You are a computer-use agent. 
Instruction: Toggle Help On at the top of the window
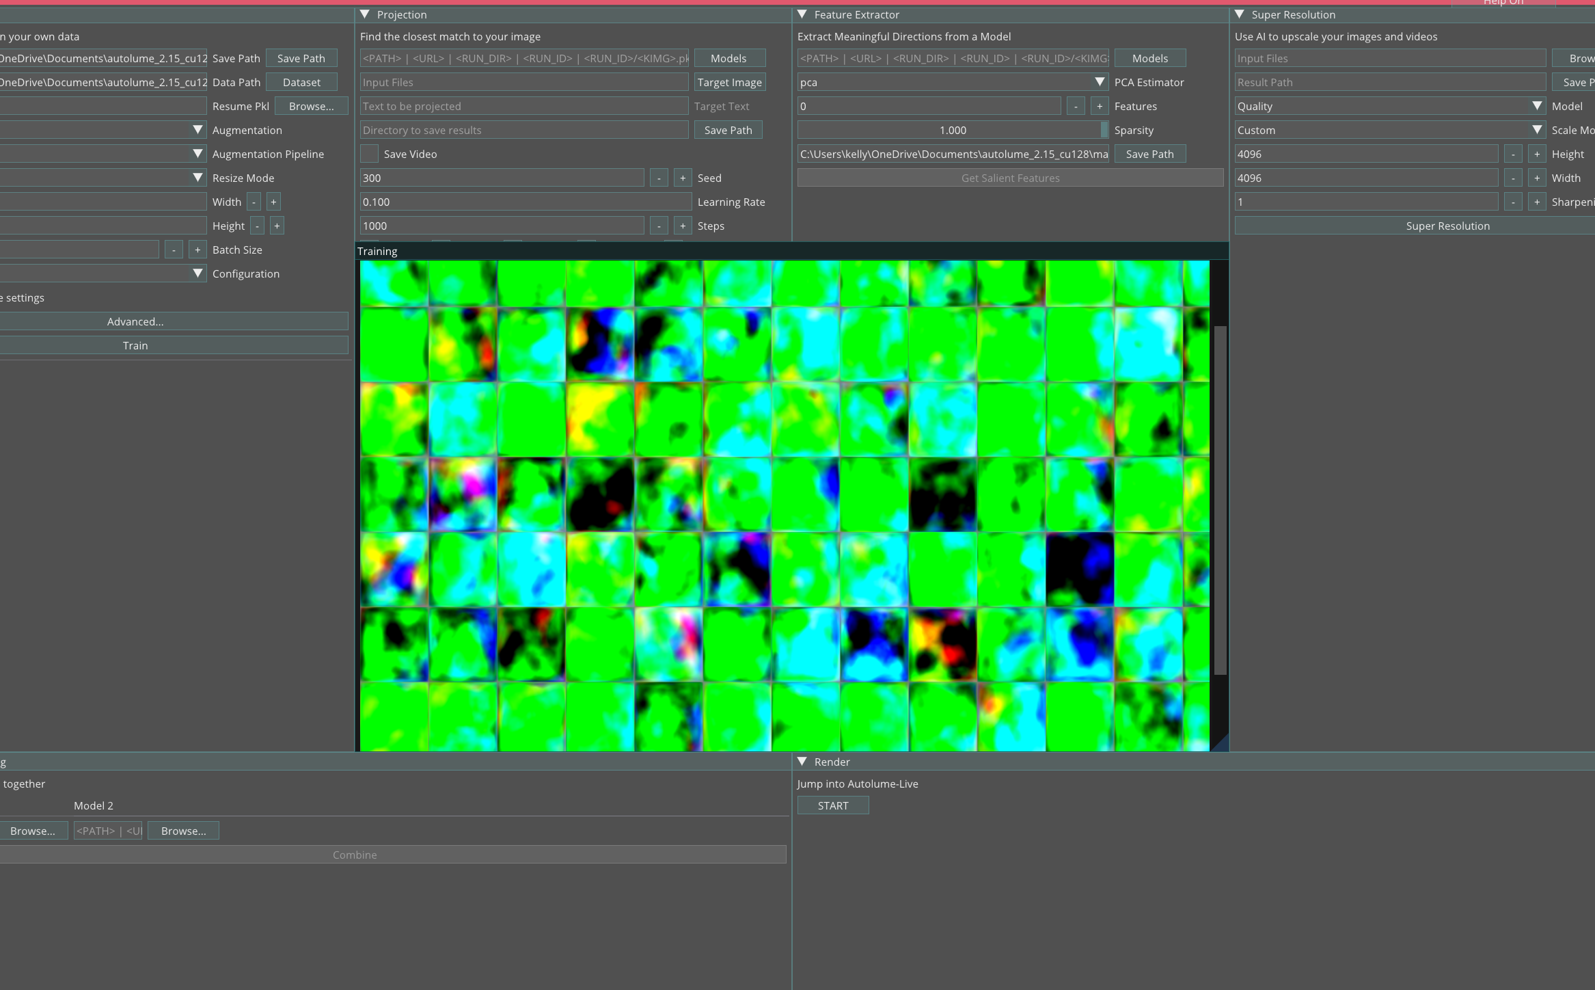(1503, 3)
